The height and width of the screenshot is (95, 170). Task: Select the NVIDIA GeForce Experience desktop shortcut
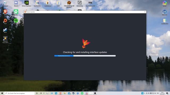27,3
